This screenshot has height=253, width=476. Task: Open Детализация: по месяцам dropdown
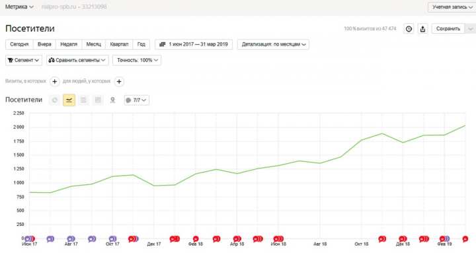click(273, 44)
